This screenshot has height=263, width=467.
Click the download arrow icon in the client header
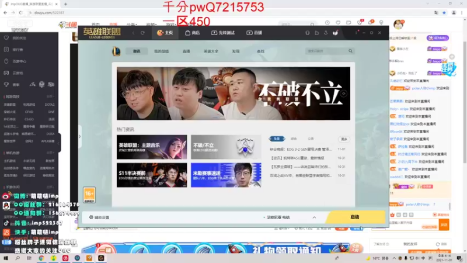(x=326, y=33)
